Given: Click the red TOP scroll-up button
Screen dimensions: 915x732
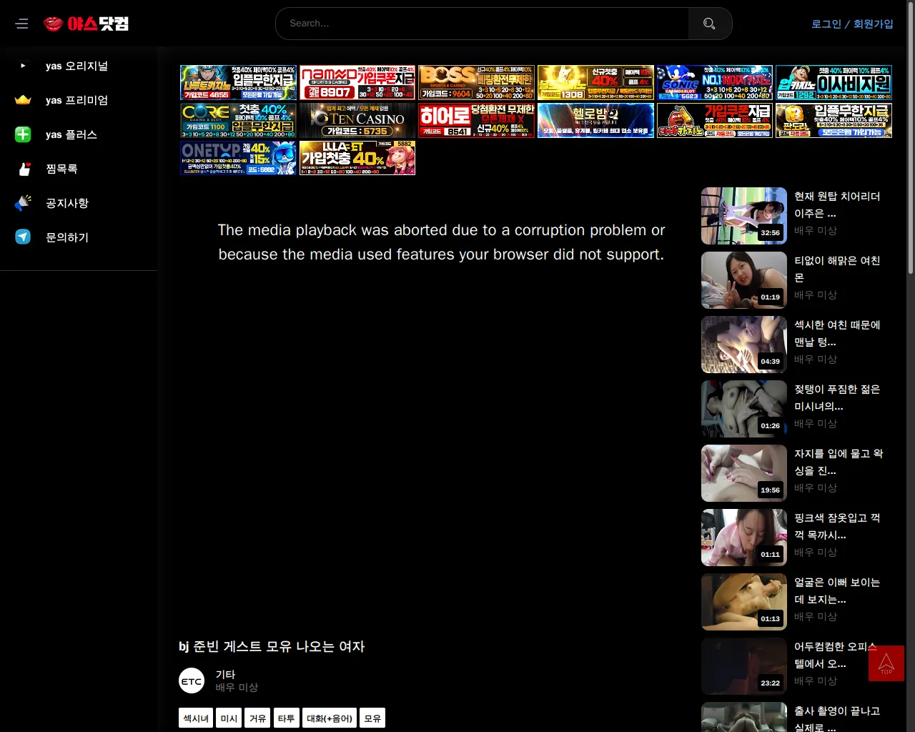Looking at the screenshot, I should [886, 663].
